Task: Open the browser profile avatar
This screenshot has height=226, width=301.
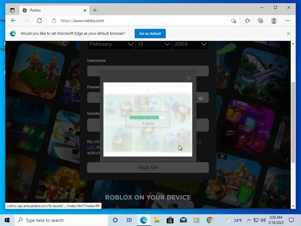Action: point(274,21)
